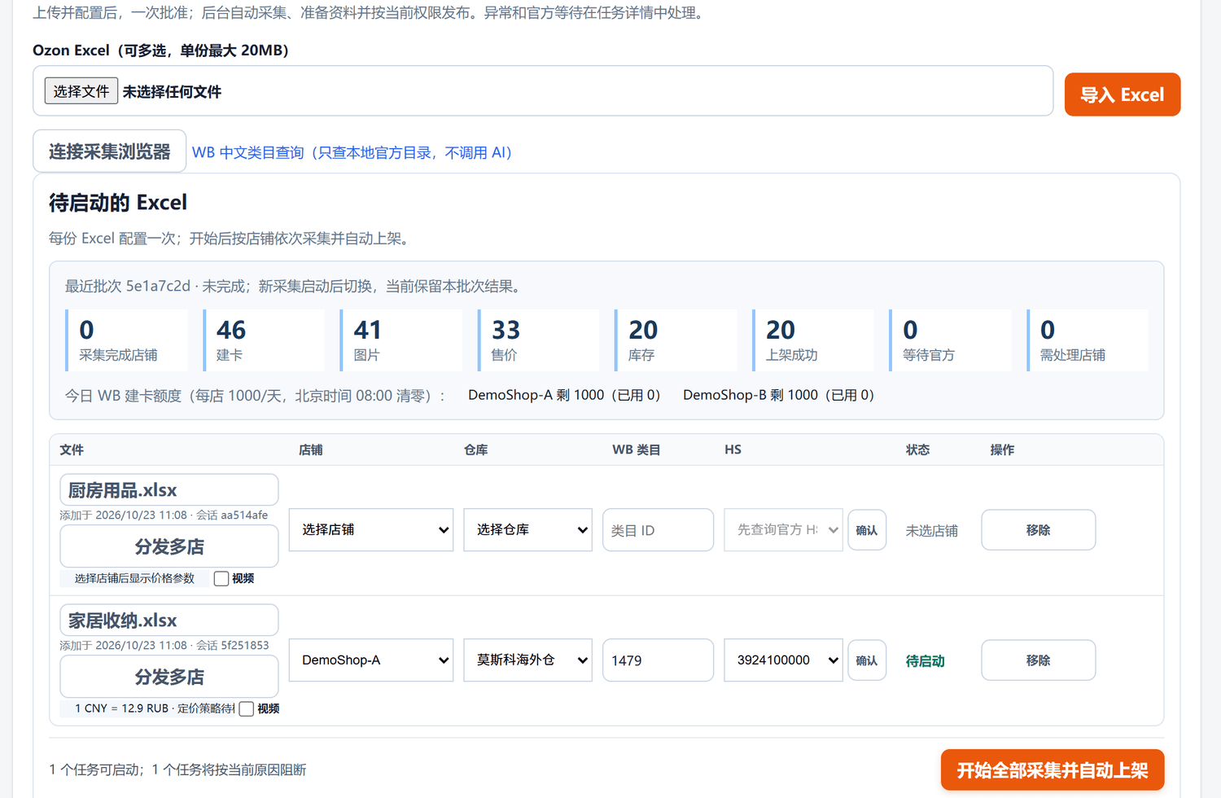This screenshot has height=798, width=1221.
Task: Click the 0 等待官方 stat card
Action: pyautogui.click(x=952, y=340)
